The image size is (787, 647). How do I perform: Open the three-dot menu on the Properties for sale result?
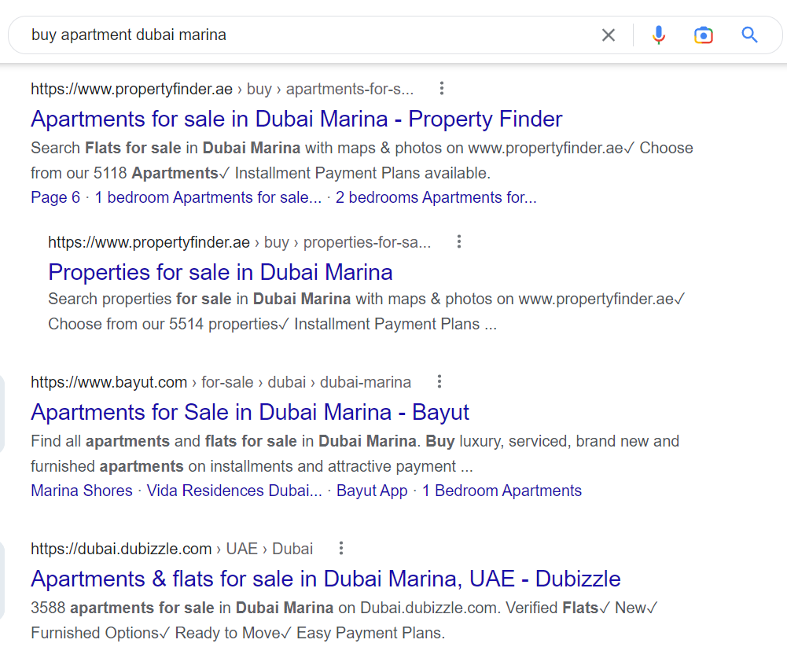(458, 242)
